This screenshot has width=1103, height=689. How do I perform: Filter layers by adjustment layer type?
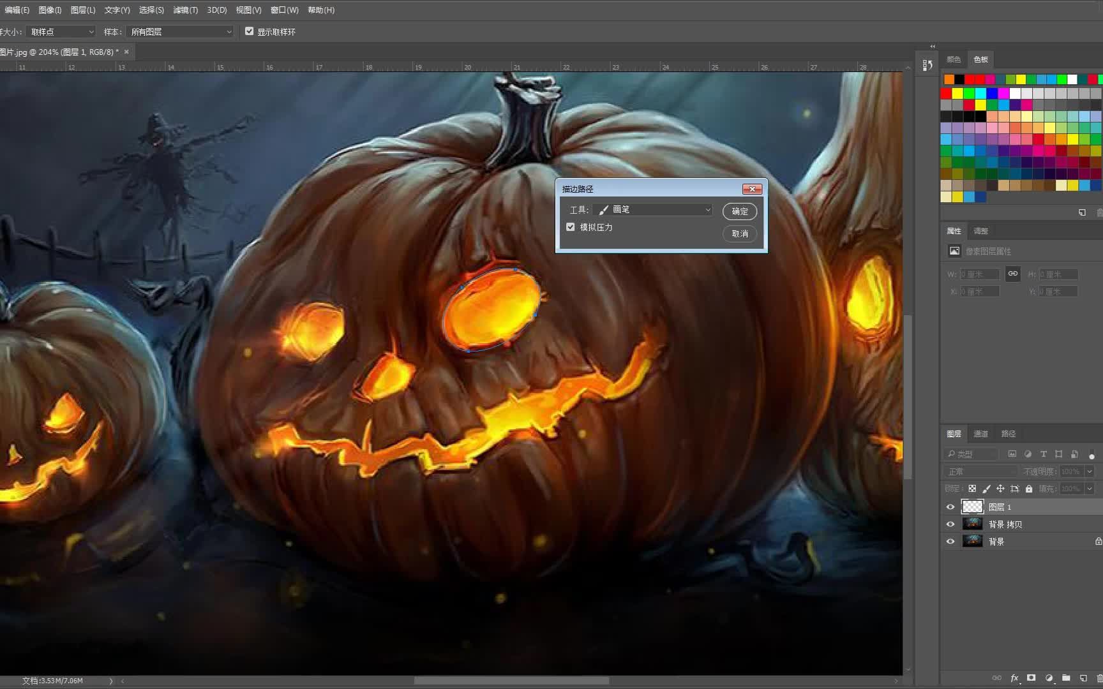coord(1028,454)
